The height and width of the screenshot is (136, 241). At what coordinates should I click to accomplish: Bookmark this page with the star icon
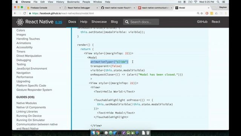pyautogui.click(x=202, y=14)
